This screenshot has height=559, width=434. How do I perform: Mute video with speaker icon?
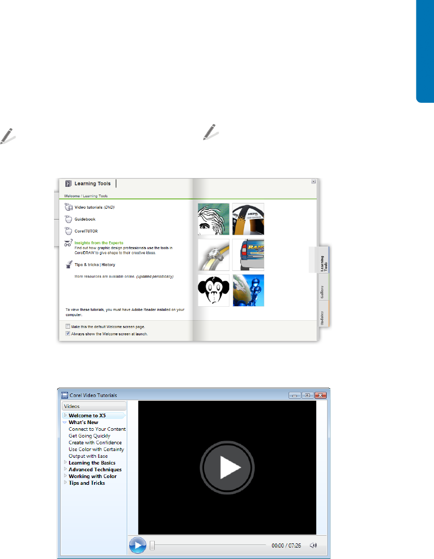tap(313, 546)
